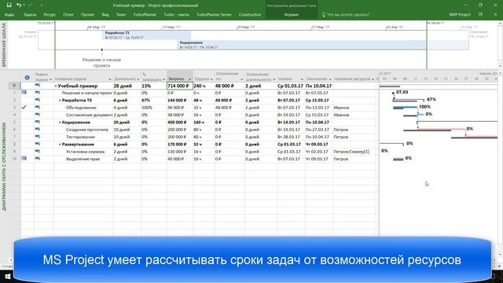Click task mode icon for Развертывание row

[38, 144]
